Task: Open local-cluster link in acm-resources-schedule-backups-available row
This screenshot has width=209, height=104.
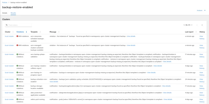Action: (9, 36)
